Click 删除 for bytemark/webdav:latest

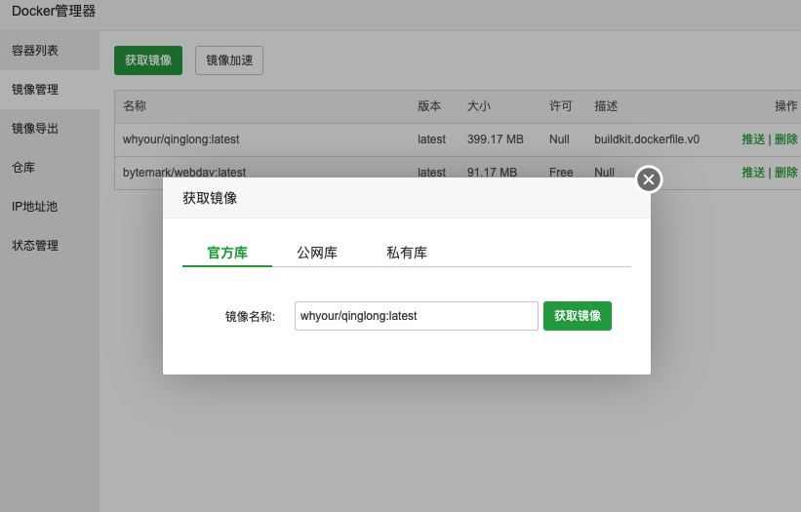785,173
